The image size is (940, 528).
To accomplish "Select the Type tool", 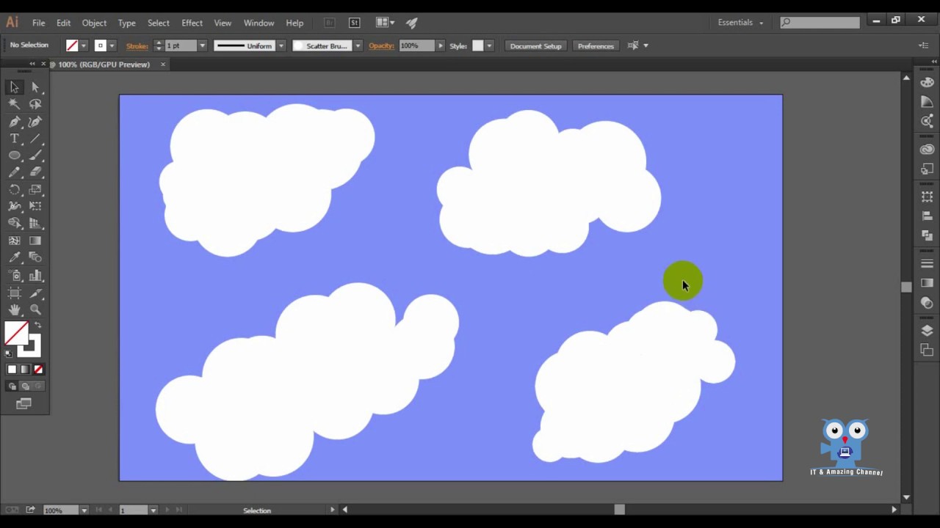I will (x=14, y=139).
